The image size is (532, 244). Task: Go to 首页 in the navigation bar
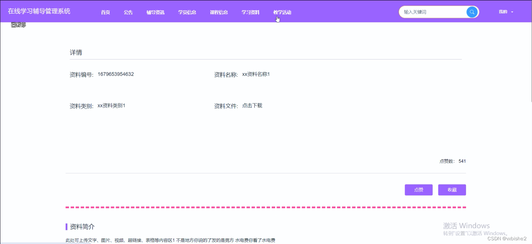click(106, 12)
